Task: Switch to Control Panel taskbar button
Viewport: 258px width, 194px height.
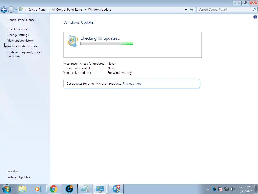Action: pyautogui.click(x=100, y=189)
